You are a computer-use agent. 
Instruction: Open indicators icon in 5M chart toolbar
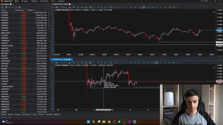click(86, 7)
